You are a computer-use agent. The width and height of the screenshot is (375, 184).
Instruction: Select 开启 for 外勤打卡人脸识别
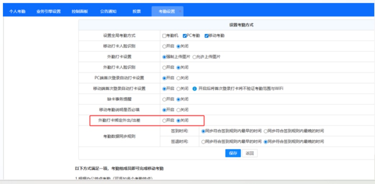[x=164, y=67]
